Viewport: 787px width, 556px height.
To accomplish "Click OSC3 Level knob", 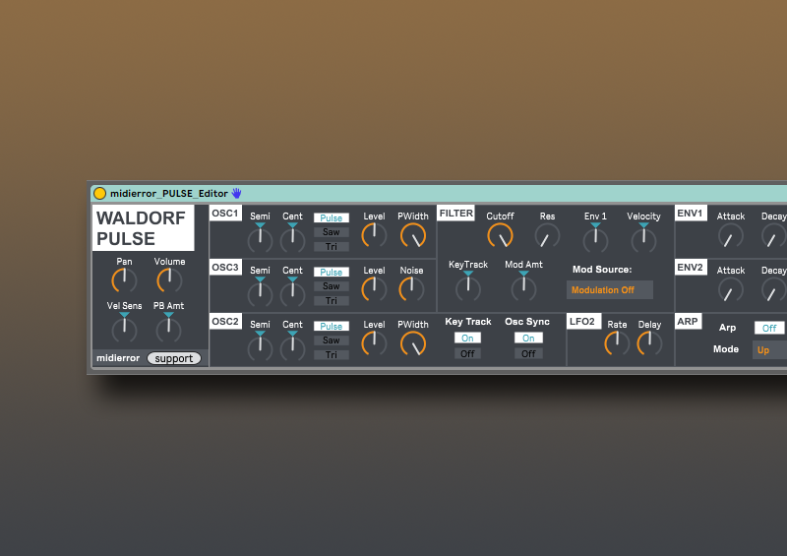I will point(374,289).
